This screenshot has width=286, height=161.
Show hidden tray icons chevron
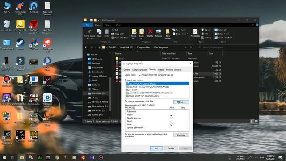(256, 157)
